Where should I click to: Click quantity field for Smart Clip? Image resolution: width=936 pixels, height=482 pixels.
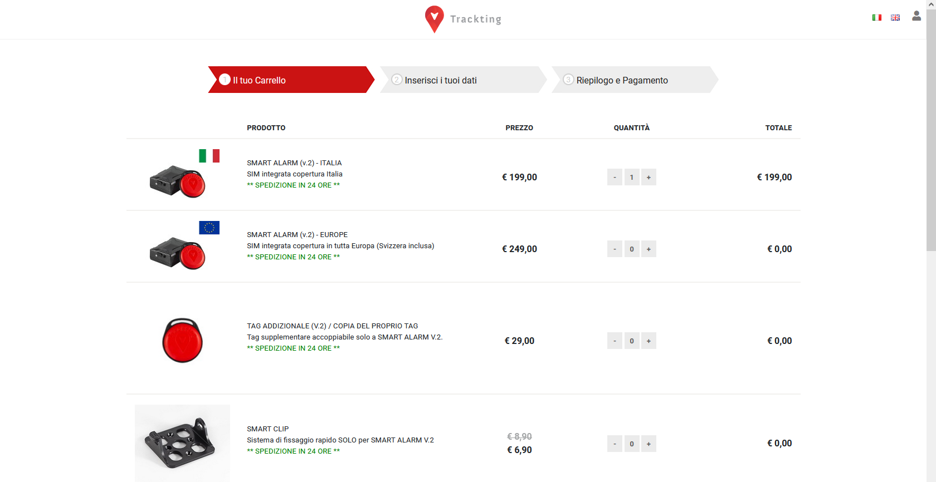click(x=632, y=444)
